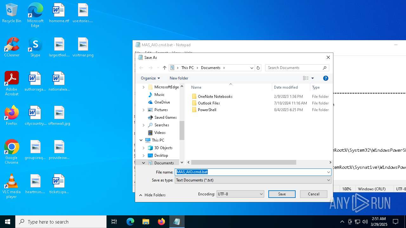Viewport: 406px width, 228px height.
Task: Change view using the view options icon
Action: coord(306,78)
